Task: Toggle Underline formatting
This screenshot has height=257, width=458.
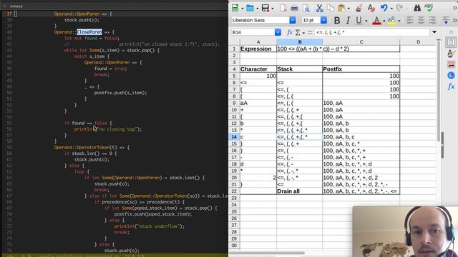Action: 359,21
